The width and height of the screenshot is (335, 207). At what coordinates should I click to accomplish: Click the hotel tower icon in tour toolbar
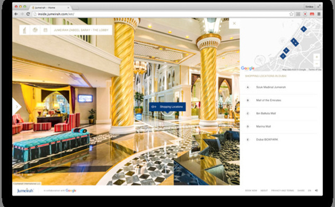tap(25, 30)
